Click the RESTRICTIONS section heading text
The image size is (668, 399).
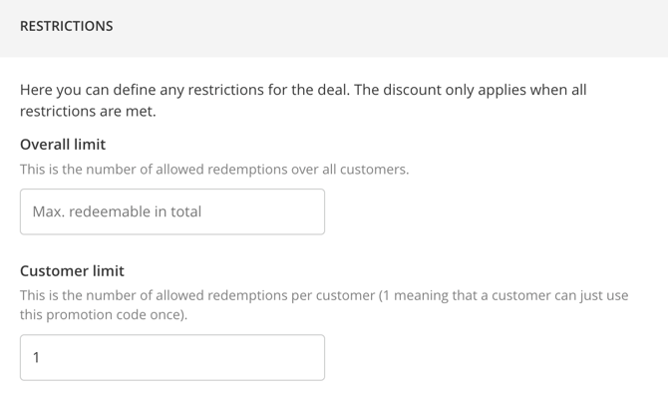66,27
